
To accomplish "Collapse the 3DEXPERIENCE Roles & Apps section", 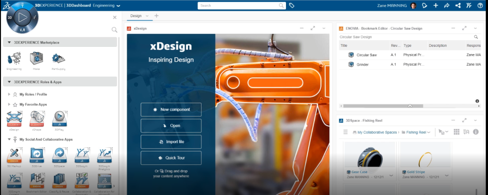I will coord(9,82).
